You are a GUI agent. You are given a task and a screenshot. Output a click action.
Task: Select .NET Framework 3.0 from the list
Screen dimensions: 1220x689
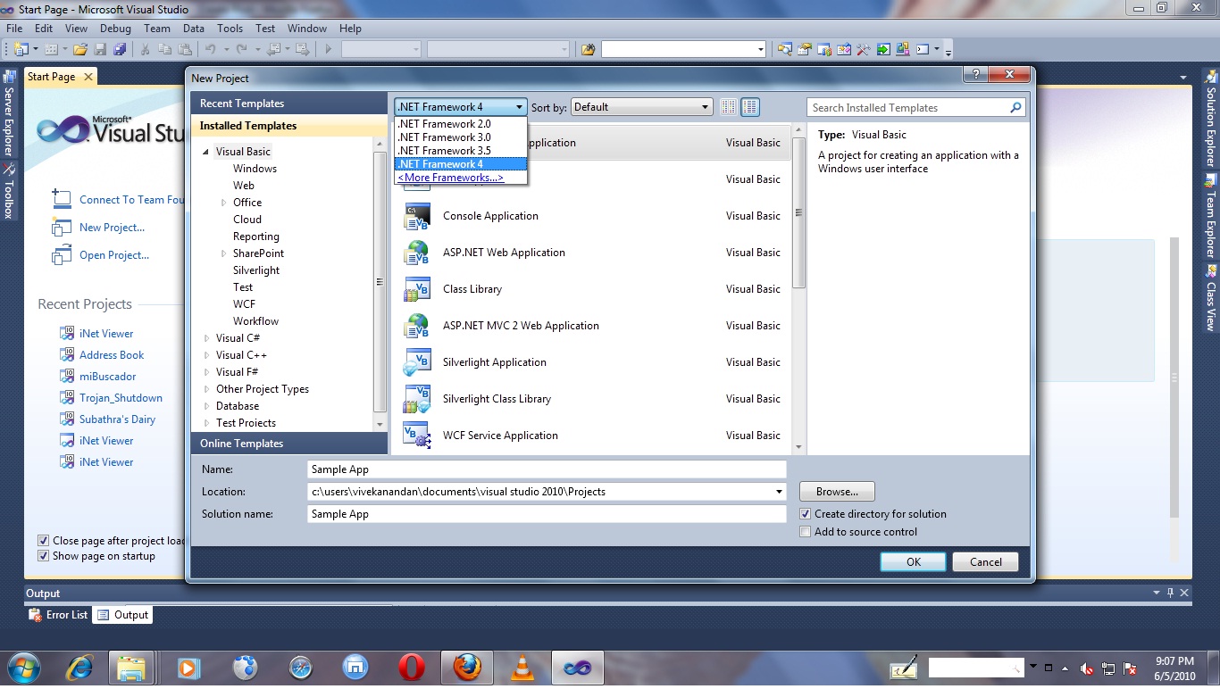(461, 137)
